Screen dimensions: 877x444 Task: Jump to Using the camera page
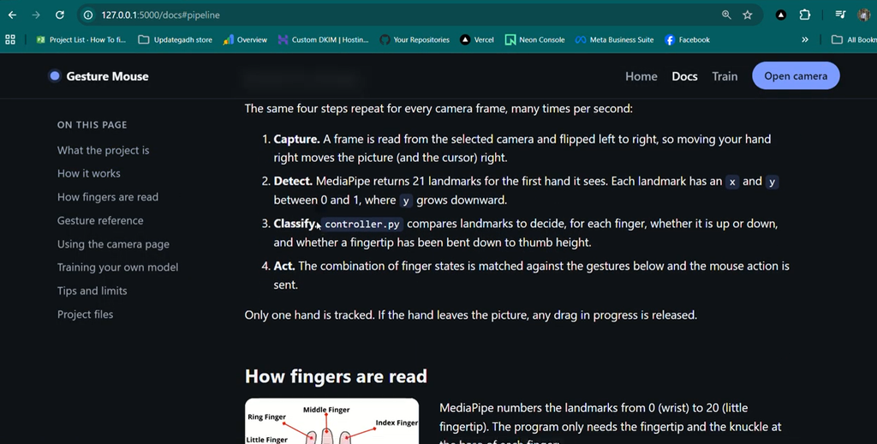113,244
